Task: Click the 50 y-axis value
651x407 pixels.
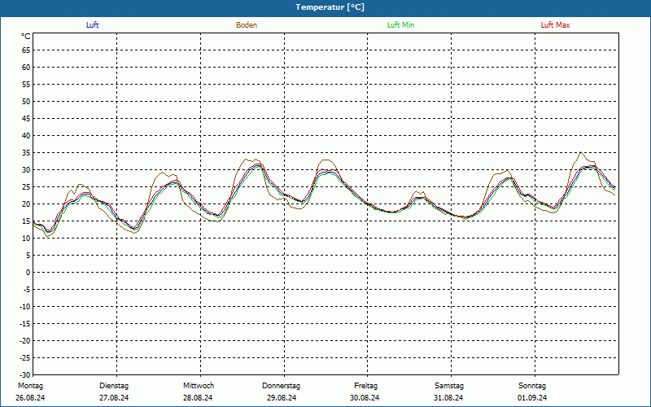Action: point(26,101)
